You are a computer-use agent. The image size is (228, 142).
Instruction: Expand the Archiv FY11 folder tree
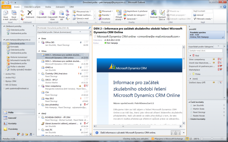point(4,74)
